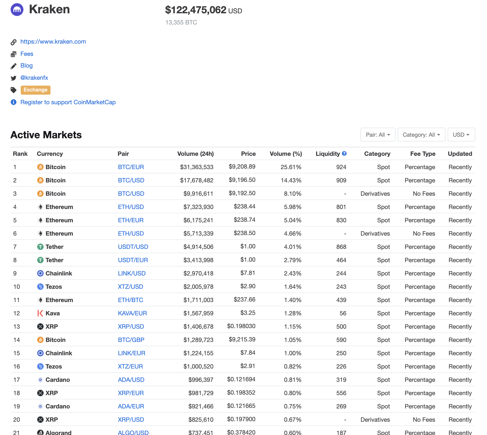Click the Ethereum icon in rank 4 row

40,207
